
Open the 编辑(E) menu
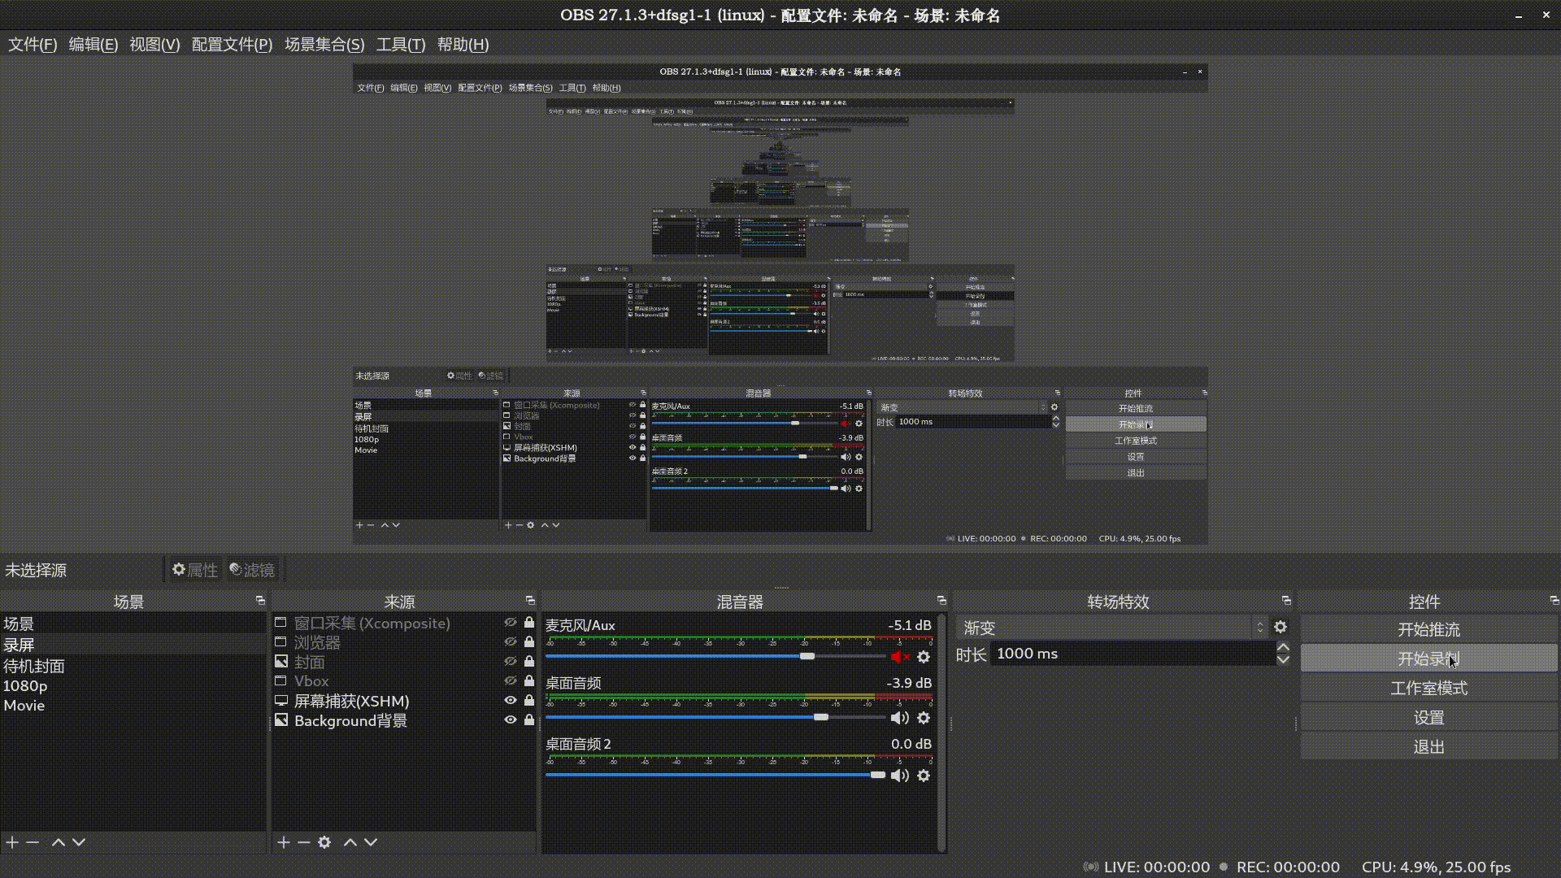tap(93, 45)
